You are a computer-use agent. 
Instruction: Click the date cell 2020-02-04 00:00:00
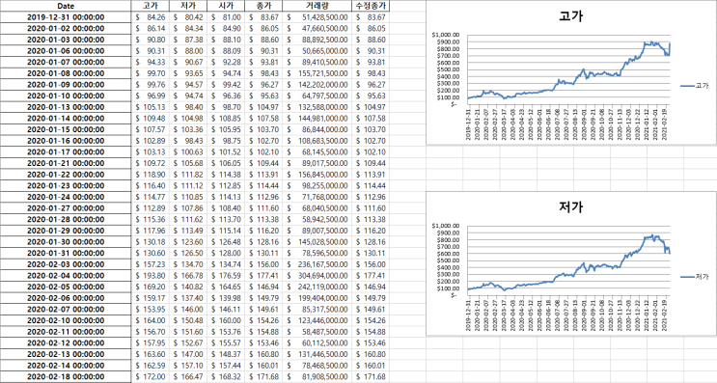click(66, 276)
